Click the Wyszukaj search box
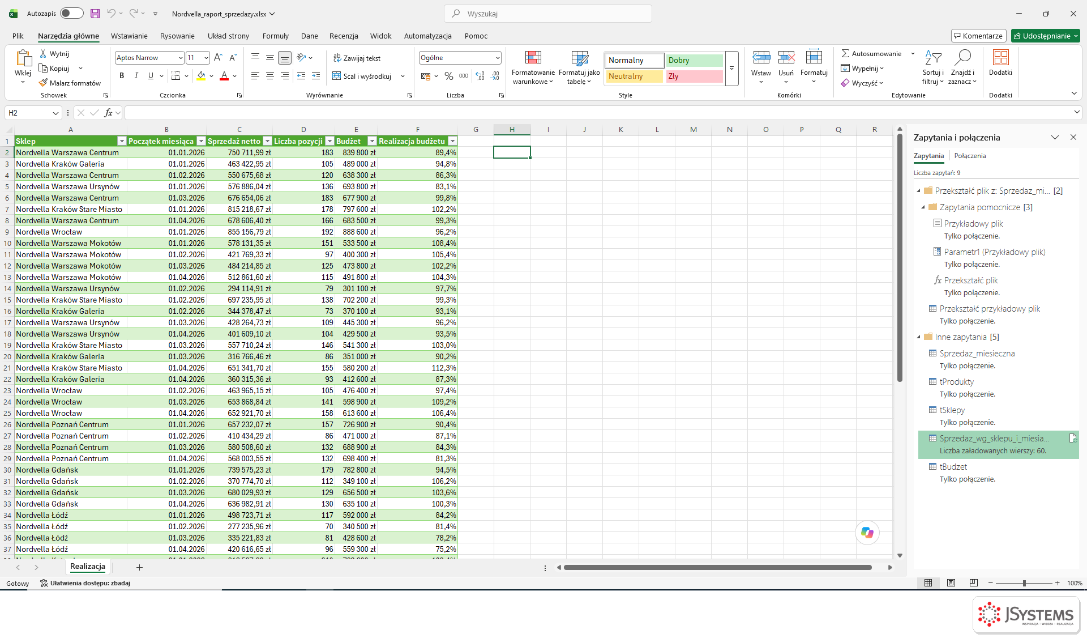The image size is (1087, 638). coord(548,14)
